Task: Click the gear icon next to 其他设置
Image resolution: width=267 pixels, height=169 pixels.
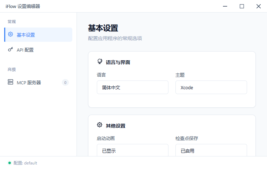Action: pyautogui.click(x=100, y=125)
